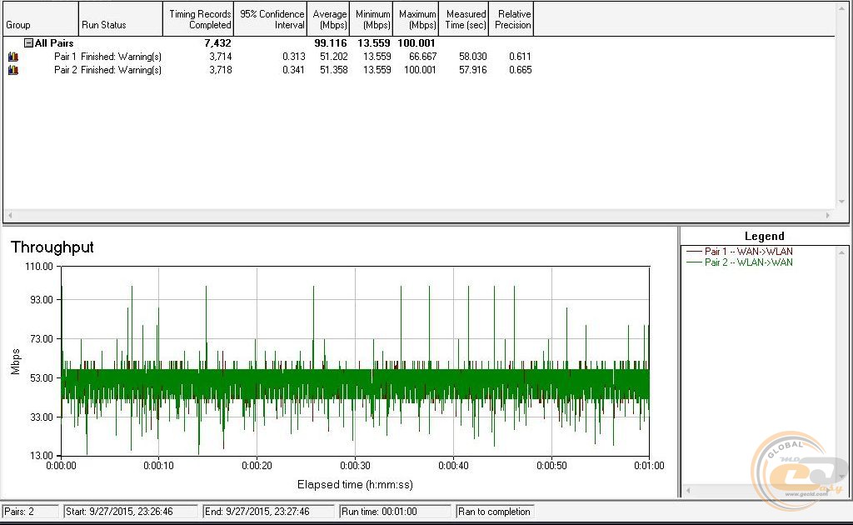Click All Pairs minimum value 13.559
This screenshot has height=525, width=853.
click(x=374, y=43)
